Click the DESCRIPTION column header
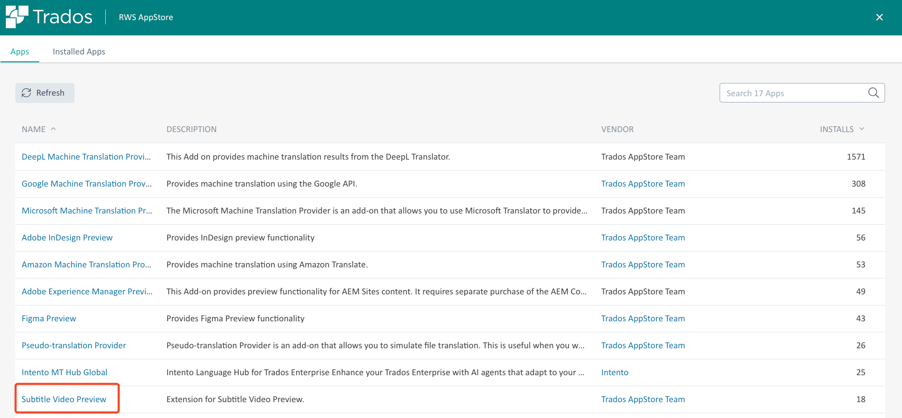902x418 pixels. click(x=191, y=129)
